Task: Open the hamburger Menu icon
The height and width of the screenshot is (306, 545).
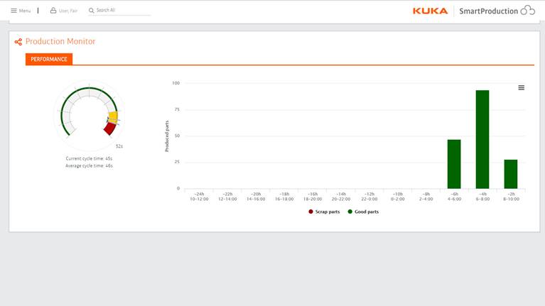Action: point(14,11)
